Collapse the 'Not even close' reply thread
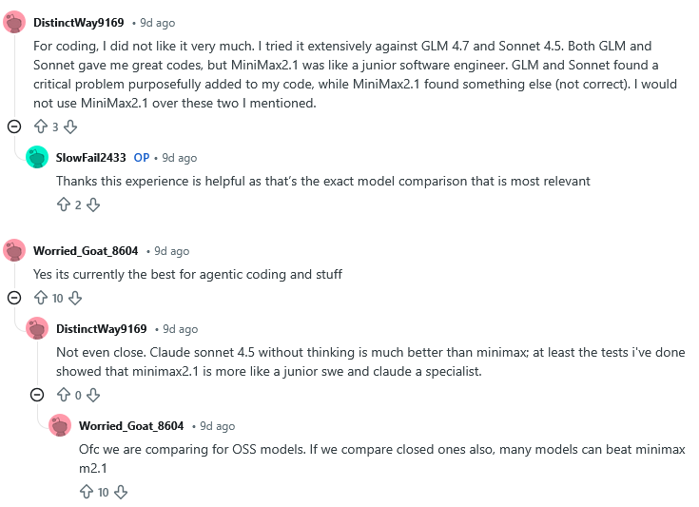 [37, 395]
